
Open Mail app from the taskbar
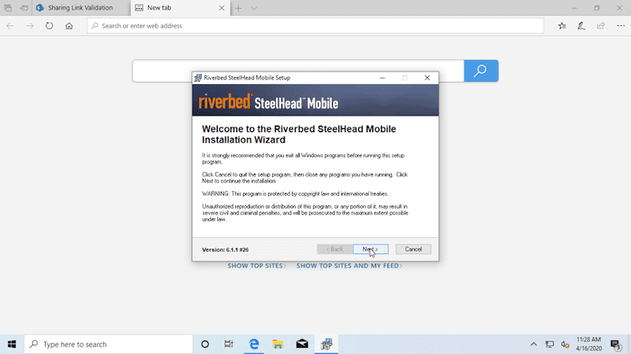[x=302, y=344]
